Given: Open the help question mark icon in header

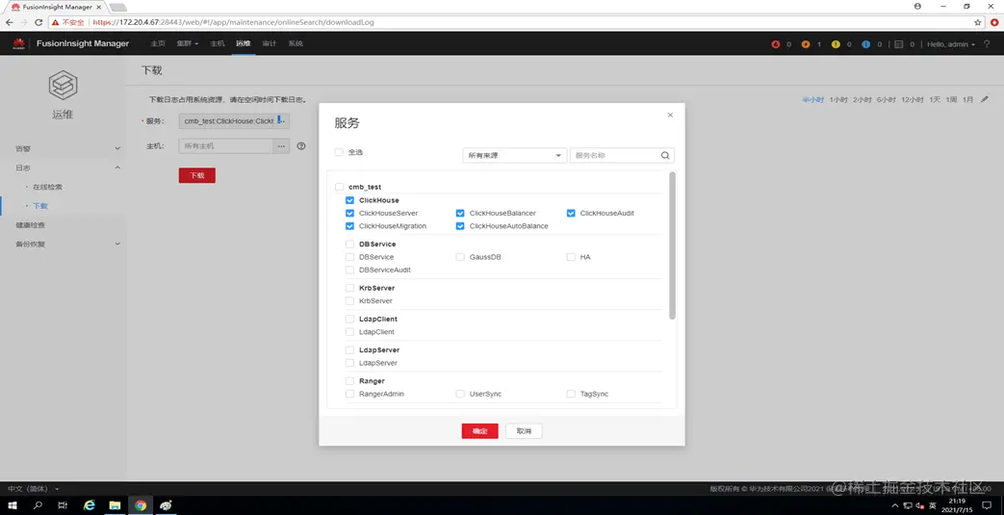Looking at the screenshot, I should tap(987, 44).
